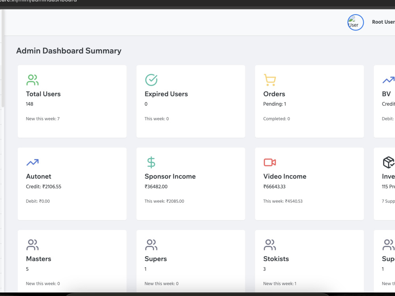
Task: Click Video Income total ₹66643.33
Action: (275, 187)
